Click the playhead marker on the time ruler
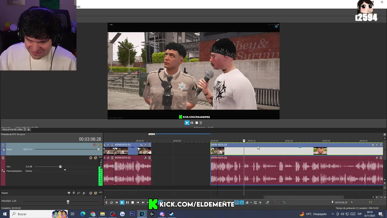 point(244,141)
